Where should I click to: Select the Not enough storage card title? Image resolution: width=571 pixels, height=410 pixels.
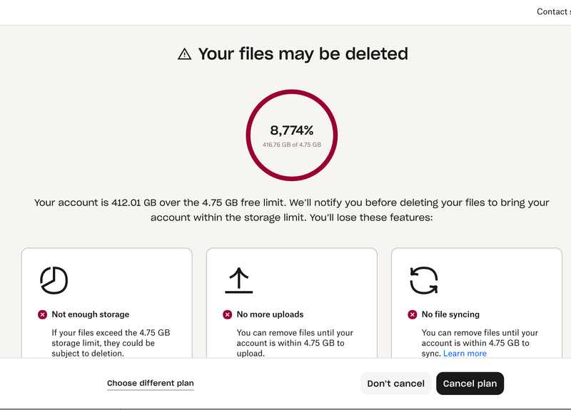click(91, 314)
